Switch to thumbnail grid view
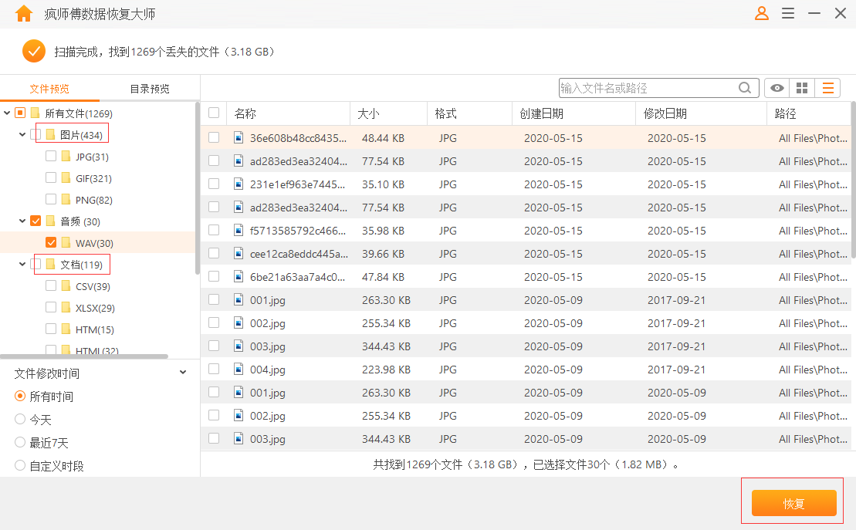Viewport: 856px width, 530px height. coord(801,87)
